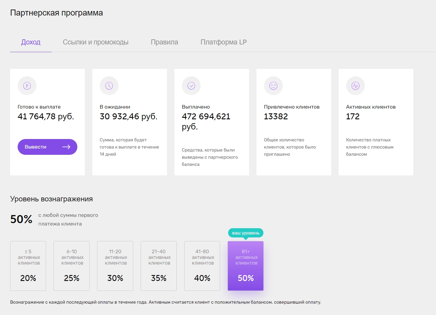This screenshot has height=315, width=436.
Task: Switch to Ссылки и промокоды tab
Action: (x=96, y=42)
